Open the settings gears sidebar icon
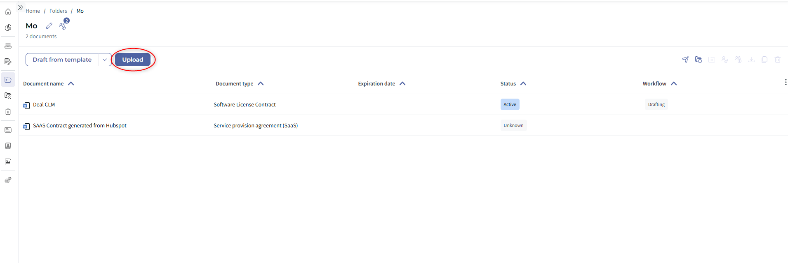This screenshot has width=788, height=263. tap(8, 180)
